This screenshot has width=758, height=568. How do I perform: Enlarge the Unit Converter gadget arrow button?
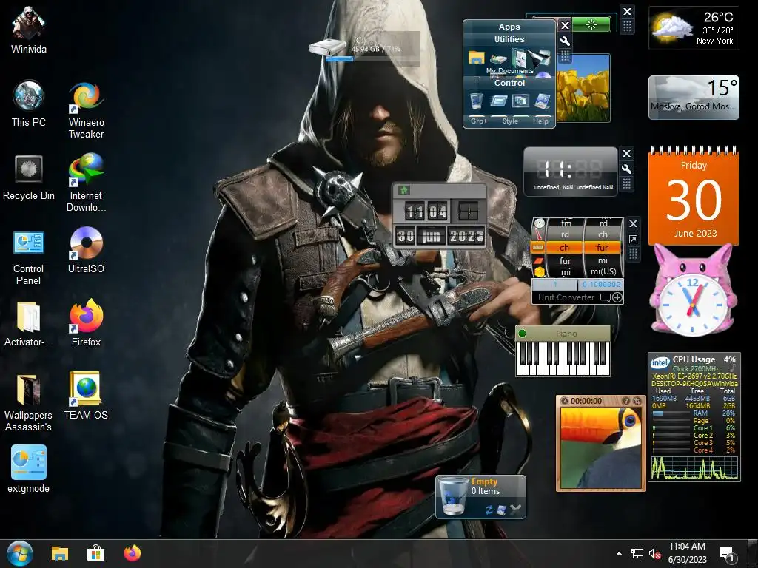coord(633,239)
